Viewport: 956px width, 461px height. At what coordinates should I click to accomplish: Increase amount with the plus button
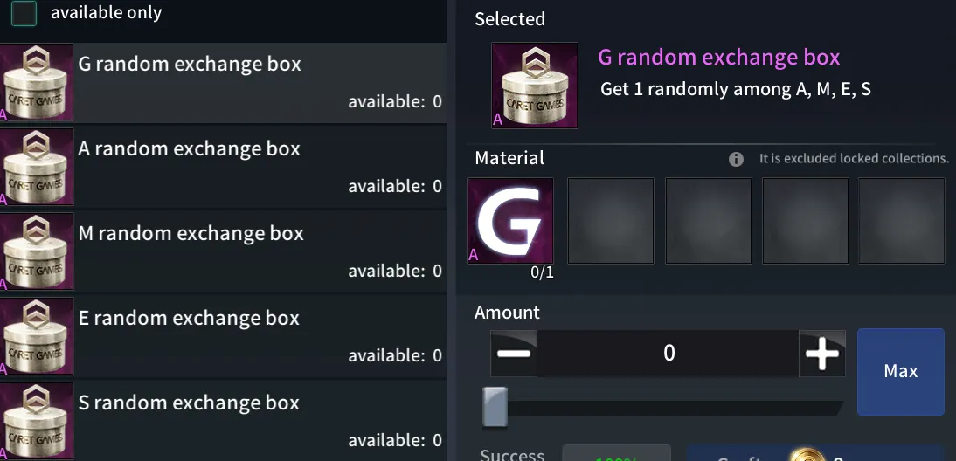pyautogui.click(x=822, y=354)
